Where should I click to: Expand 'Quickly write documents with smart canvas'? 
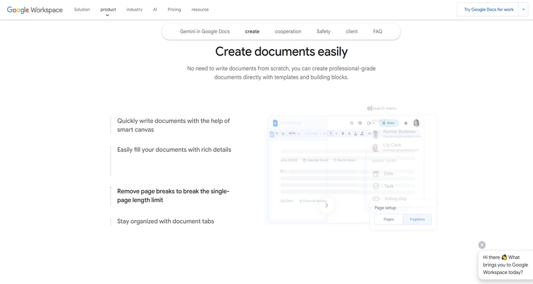pos(174,125)
